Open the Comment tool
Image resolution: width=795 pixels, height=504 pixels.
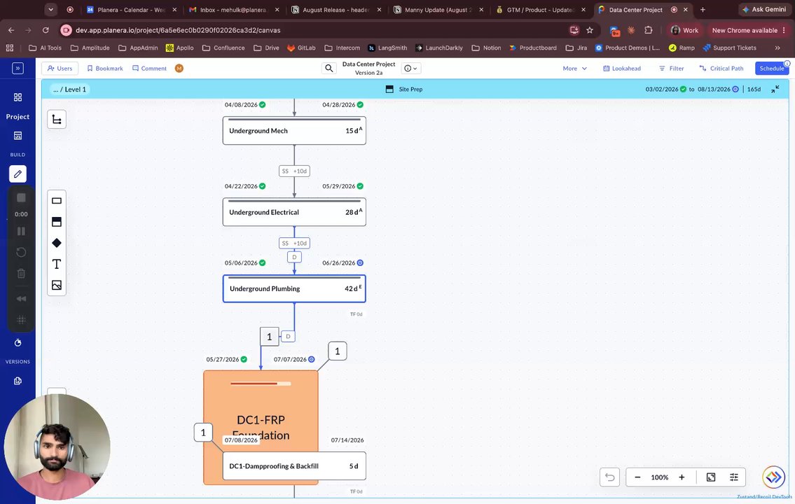[x=150, y=69]
